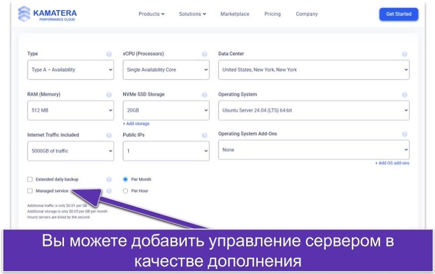The height and width of the screenshot is (274, 435).
Task: Show help for NVMe SSD Storage
Action: coord(205,95)
